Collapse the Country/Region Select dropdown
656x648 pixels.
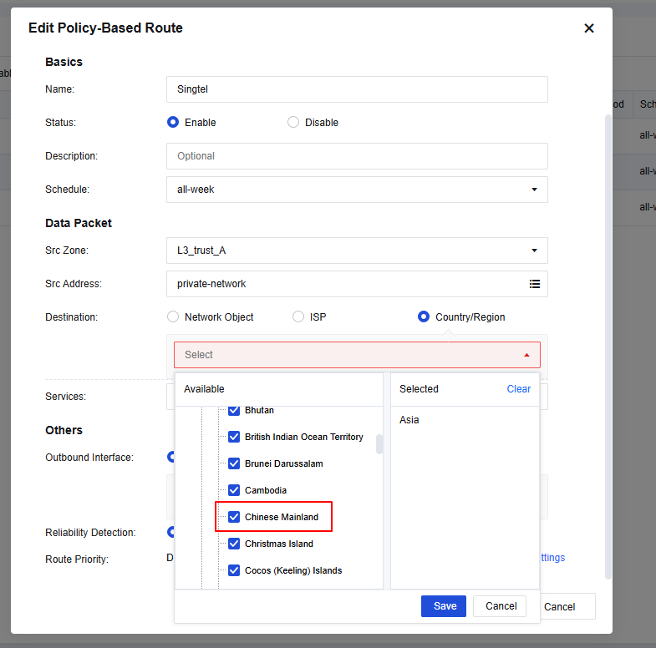pyautogui.click(x=526, y=355)
